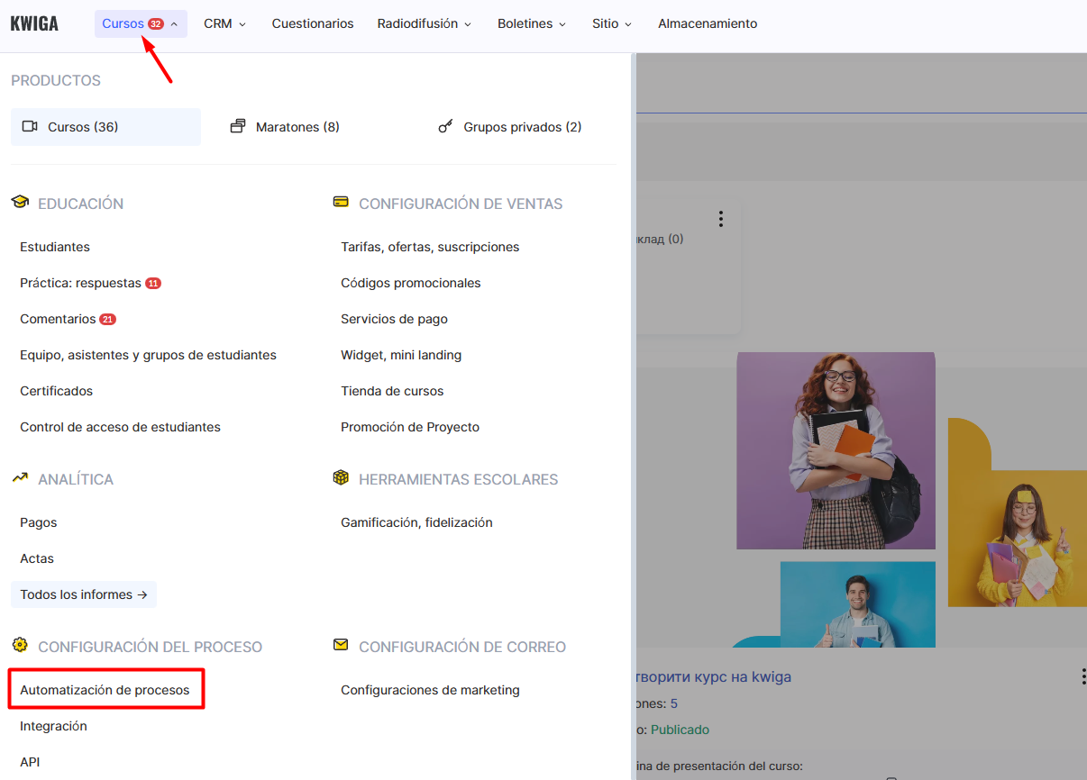1087x780 pixels.
Task: Open Maratones (8) products
Action: 285,127
